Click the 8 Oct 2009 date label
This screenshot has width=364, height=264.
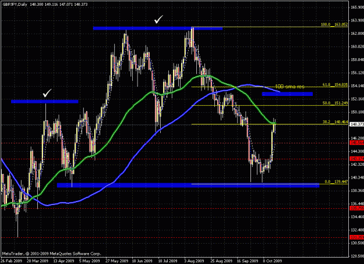pyautogui.click(x=273, y=261)
